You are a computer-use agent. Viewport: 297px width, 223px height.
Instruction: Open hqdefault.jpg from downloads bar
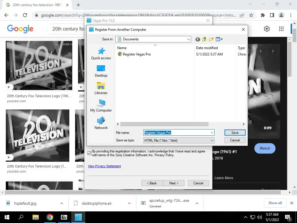point(25,203)
